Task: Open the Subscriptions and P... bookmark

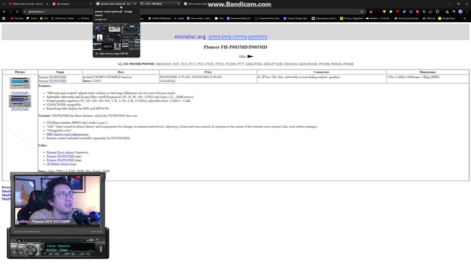Action: click(324, 18)
